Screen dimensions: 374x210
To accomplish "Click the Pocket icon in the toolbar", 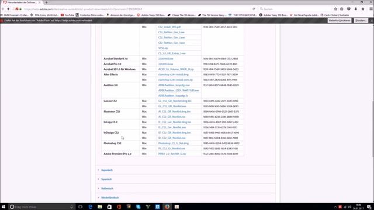I will click(x=349, y=9).
